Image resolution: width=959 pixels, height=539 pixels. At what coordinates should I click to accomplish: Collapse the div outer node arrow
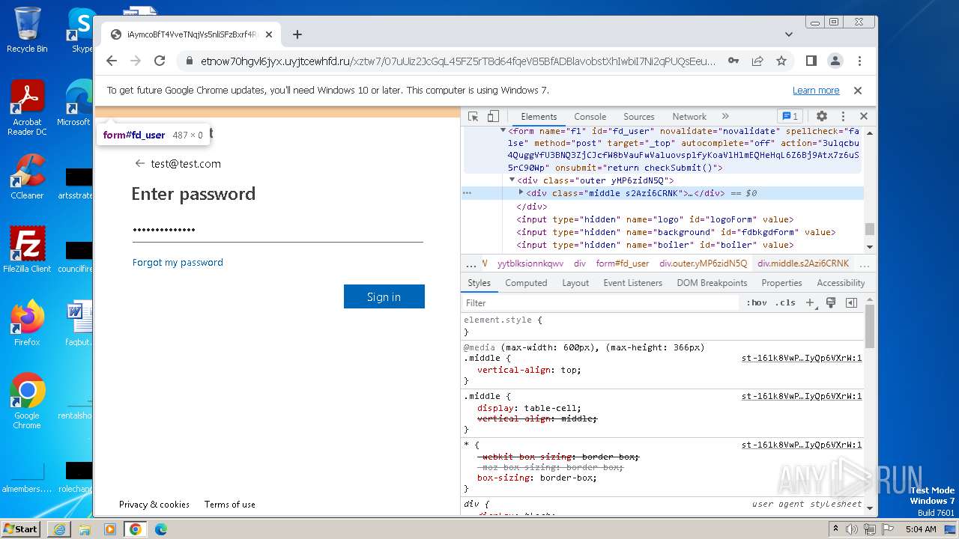(512, 180)
